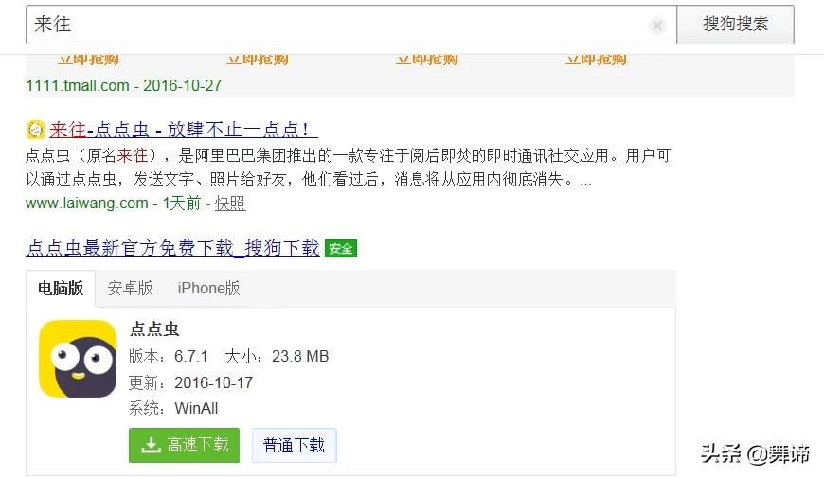824x478 pixels.
Task: Open 点点虫最新官方免费下载_搜狗下载 link
Action: [x=172, y=248]
